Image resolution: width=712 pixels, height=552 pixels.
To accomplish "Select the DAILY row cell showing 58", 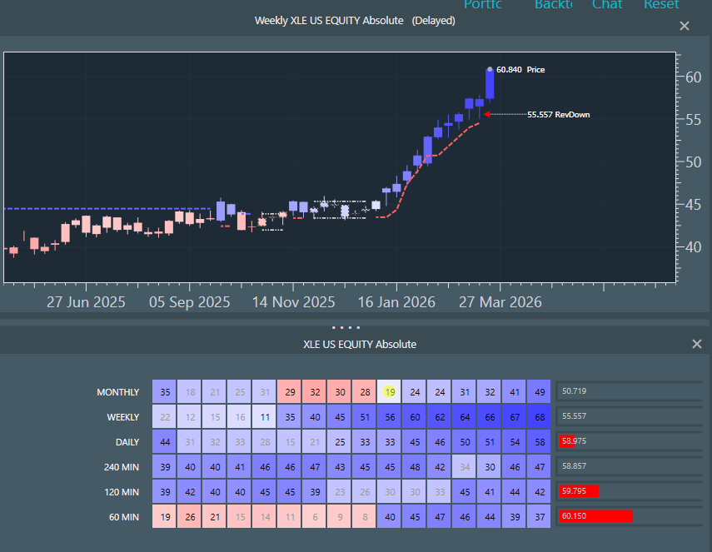I will coord(539,442).
